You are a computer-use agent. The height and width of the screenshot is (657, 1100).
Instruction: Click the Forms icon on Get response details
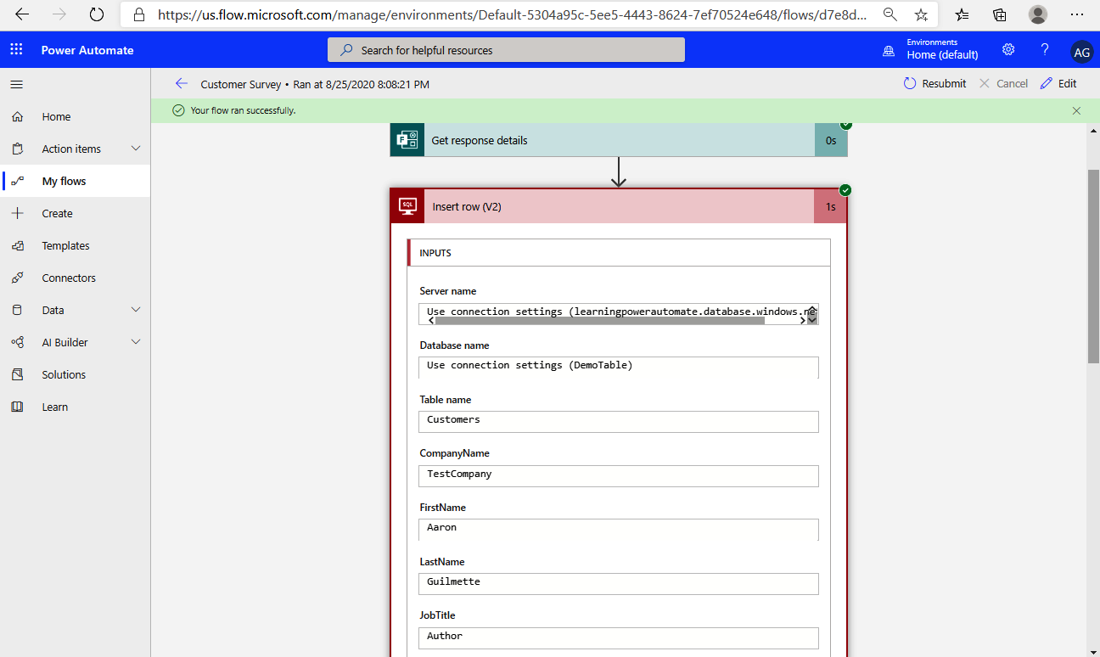pos(407,140)
